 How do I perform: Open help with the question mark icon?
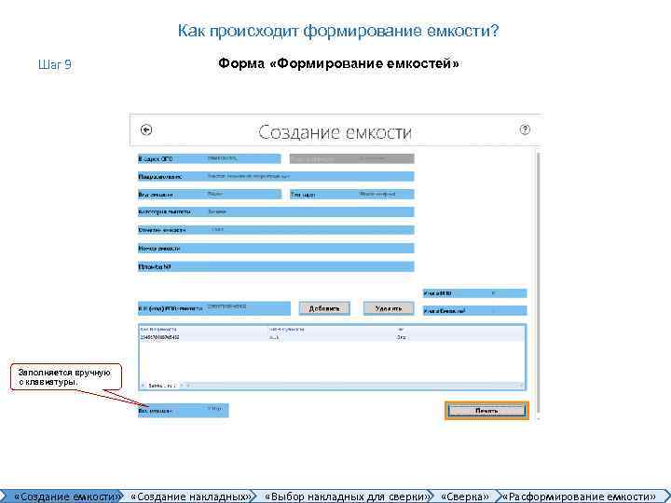point(525,129)
